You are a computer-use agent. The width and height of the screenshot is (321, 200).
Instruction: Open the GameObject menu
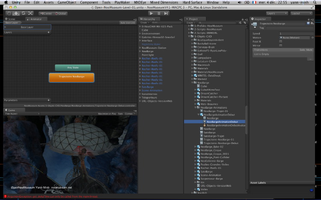point(67,3)
